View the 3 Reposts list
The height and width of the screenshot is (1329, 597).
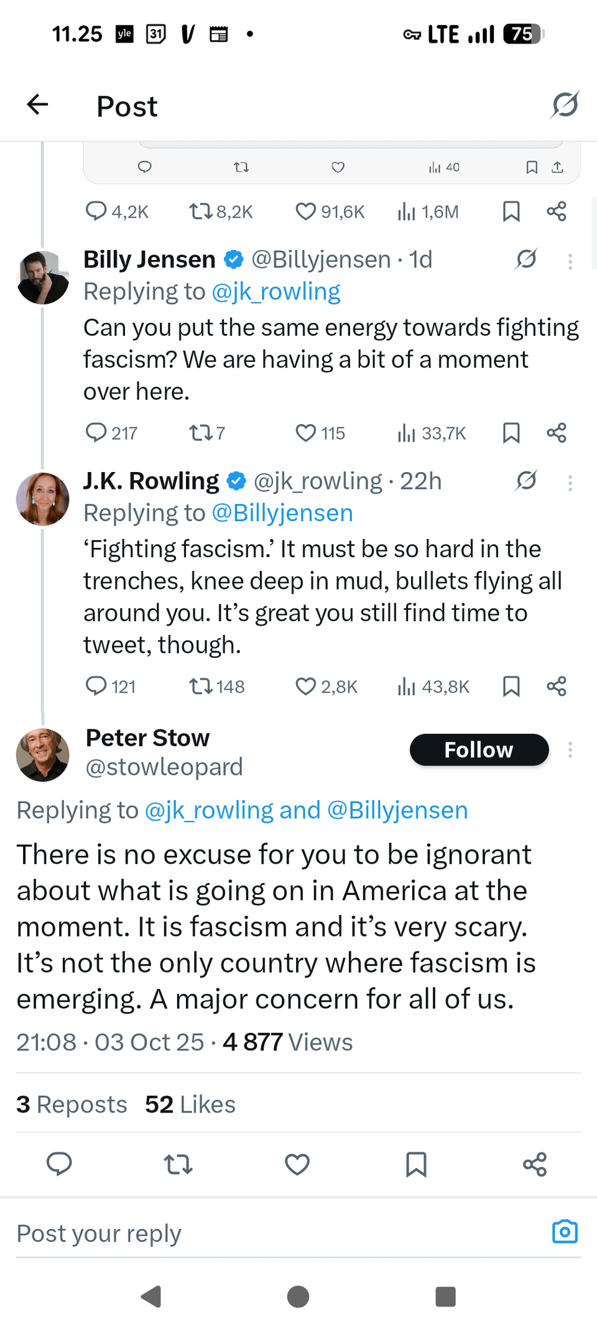pyautogui.click(x=72, y=1104)
